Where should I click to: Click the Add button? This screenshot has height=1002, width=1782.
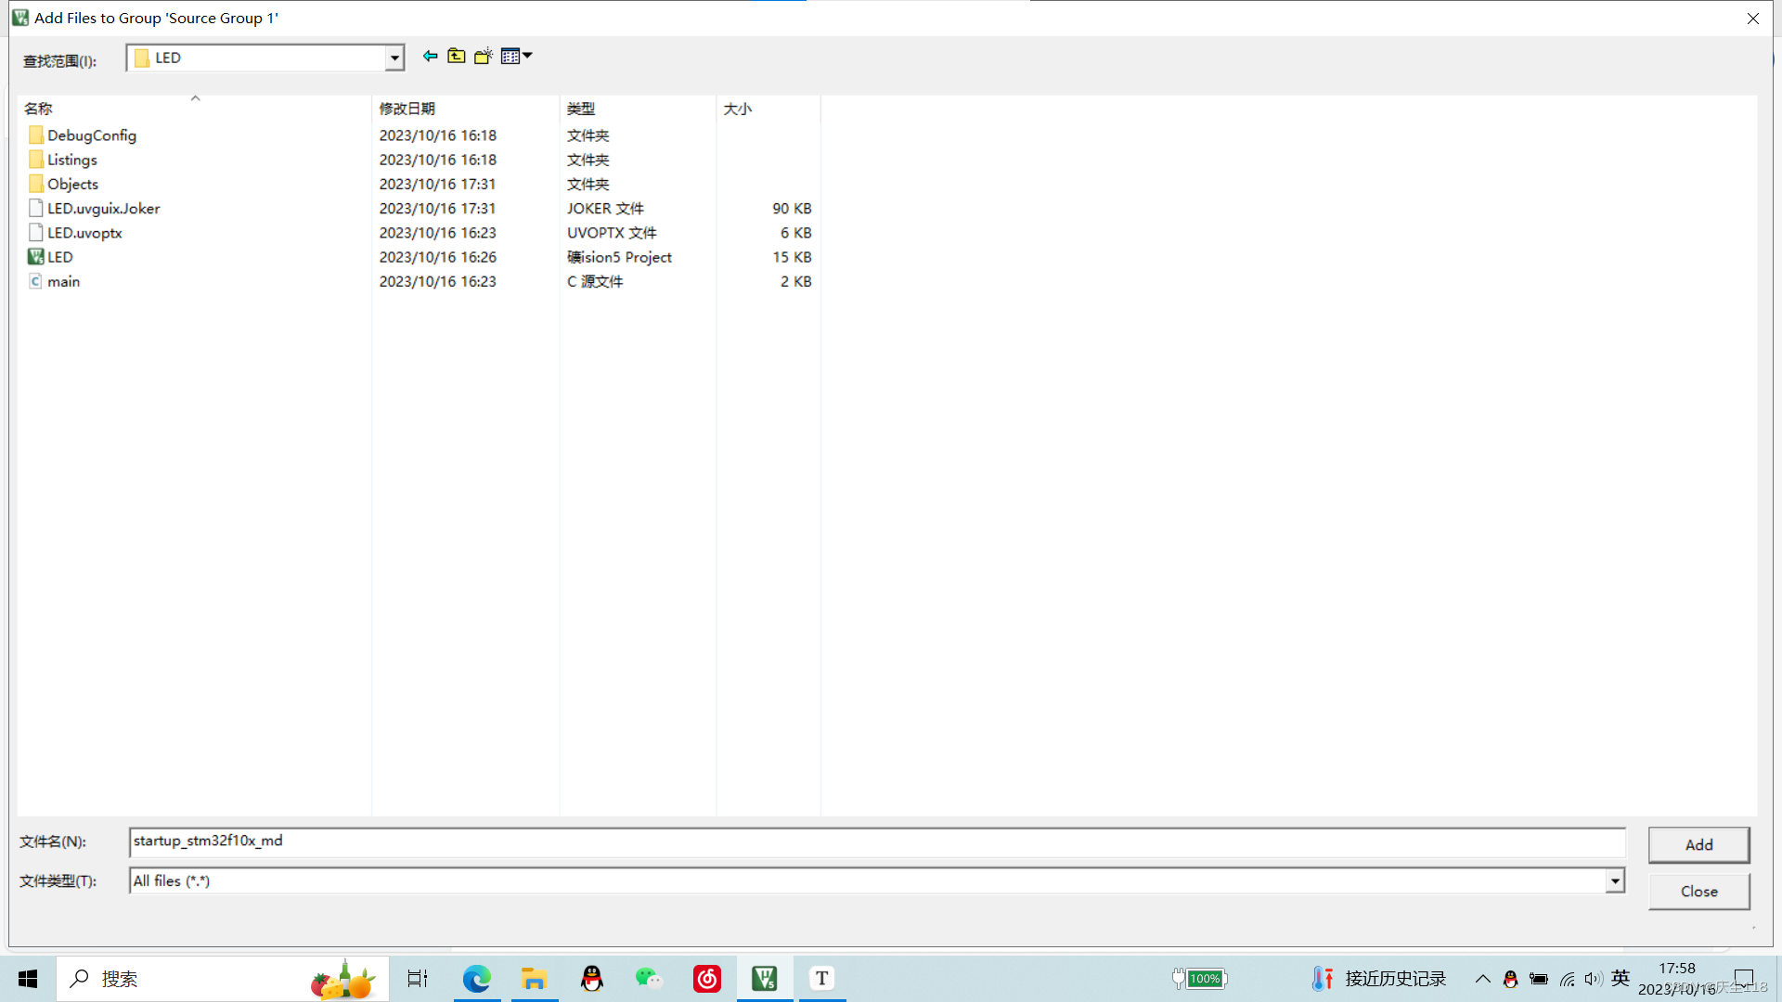(x=1698, y=844)
